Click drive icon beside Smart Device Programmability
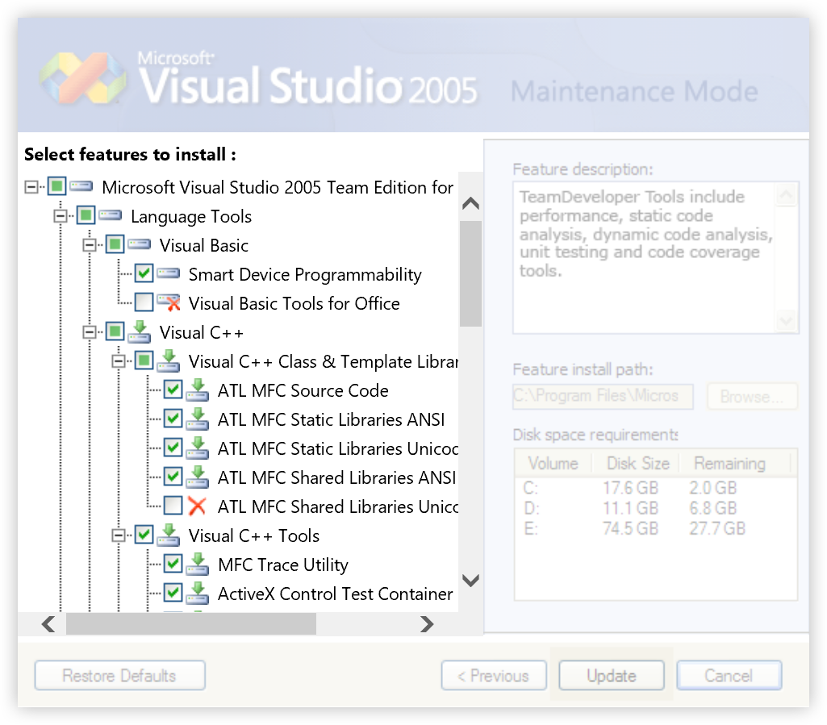The height and width of the screenshot is (725, 827). coord(169,273)
